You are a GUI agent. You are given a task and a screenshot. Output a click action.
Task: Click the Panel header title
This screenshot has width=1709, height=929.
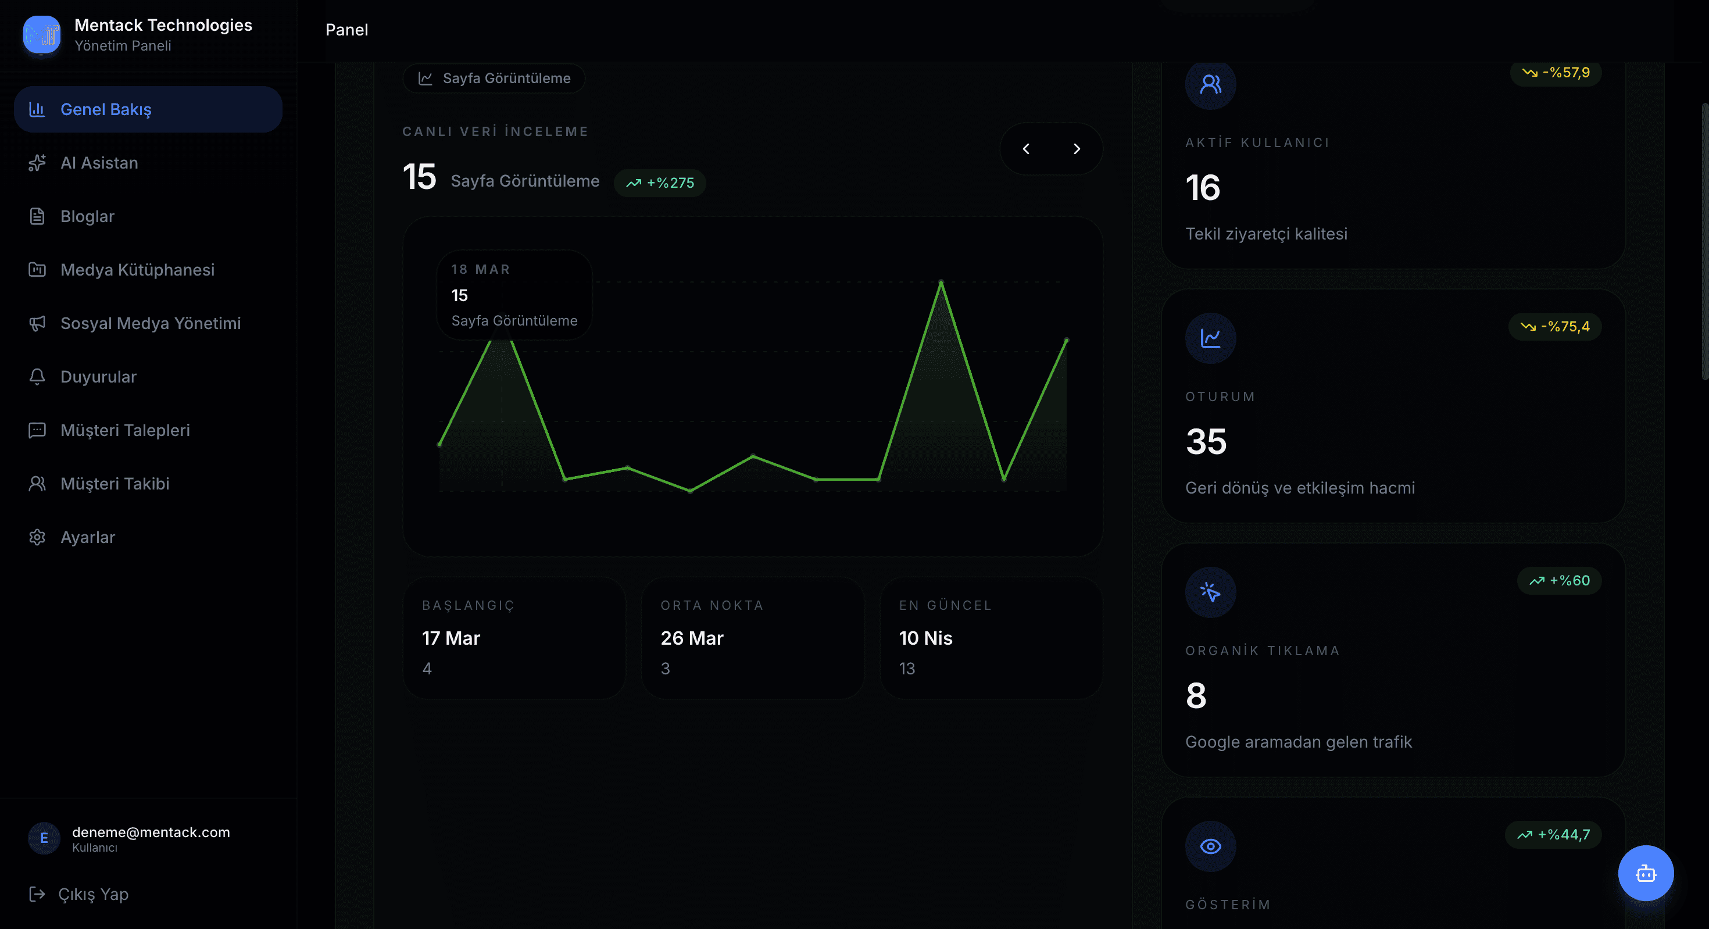(346, 30)
